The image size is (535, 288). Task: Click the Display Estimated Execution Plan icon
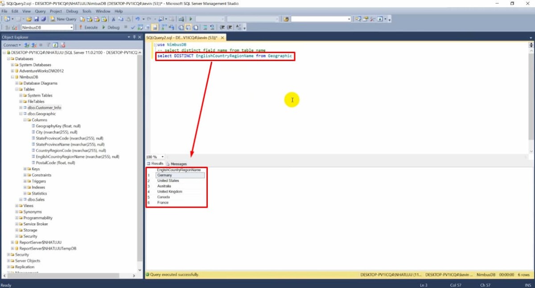point(140,27)
